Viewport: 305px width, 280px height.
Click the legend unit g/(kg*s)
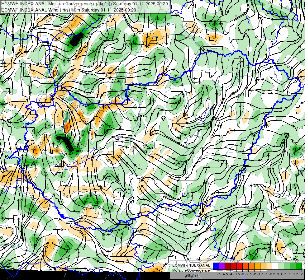(x=191, y=275)
